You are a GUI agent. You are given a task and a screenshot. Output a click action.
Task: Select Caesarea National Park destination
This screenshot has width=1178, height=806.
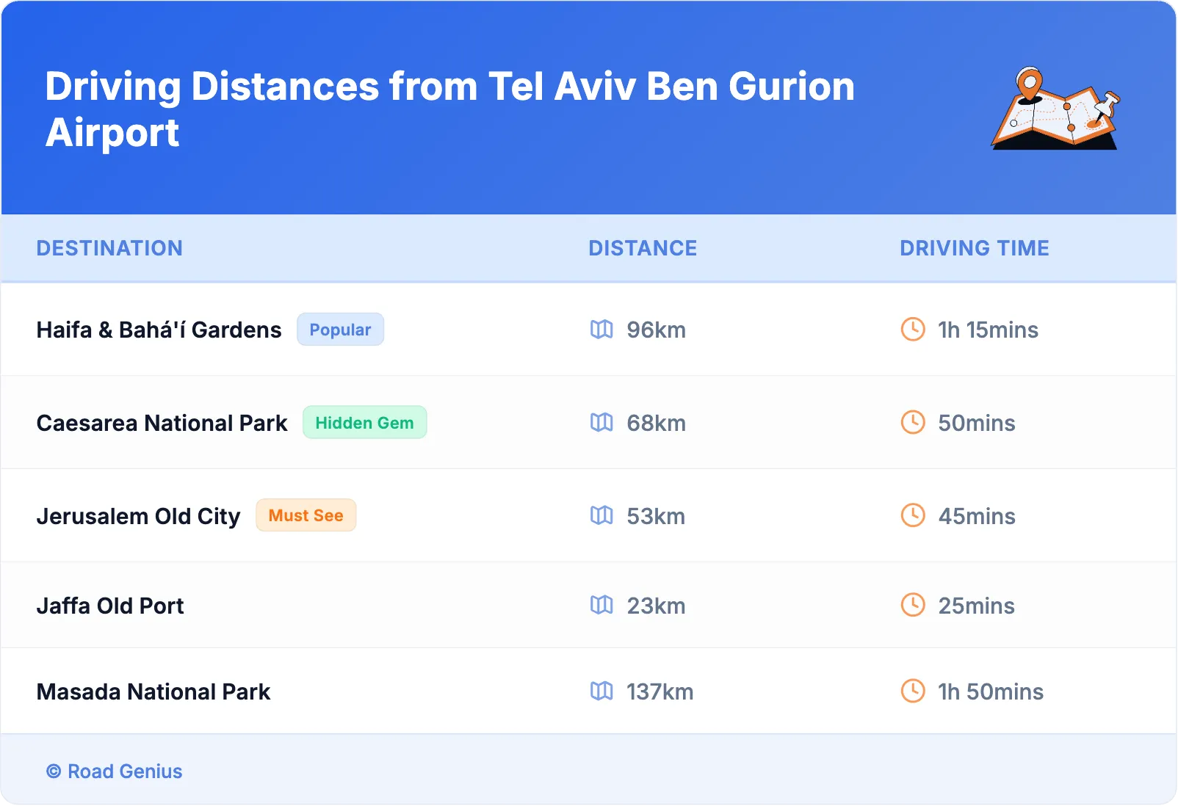(162, 424)
